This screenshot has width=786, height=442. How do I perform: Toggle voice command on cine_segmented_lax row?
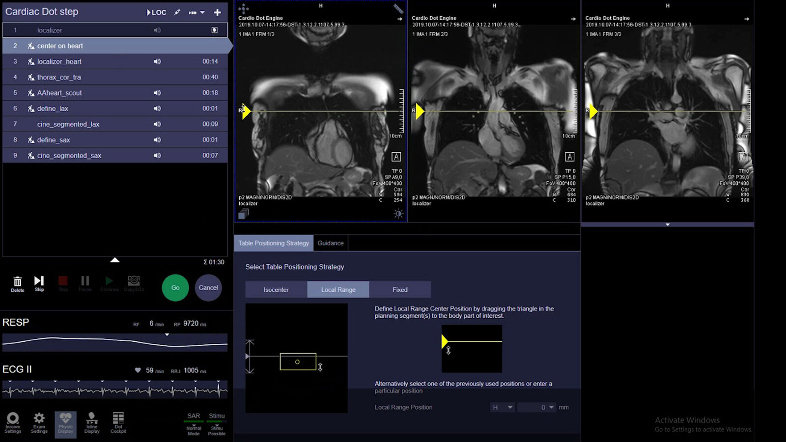coord(157,124)
